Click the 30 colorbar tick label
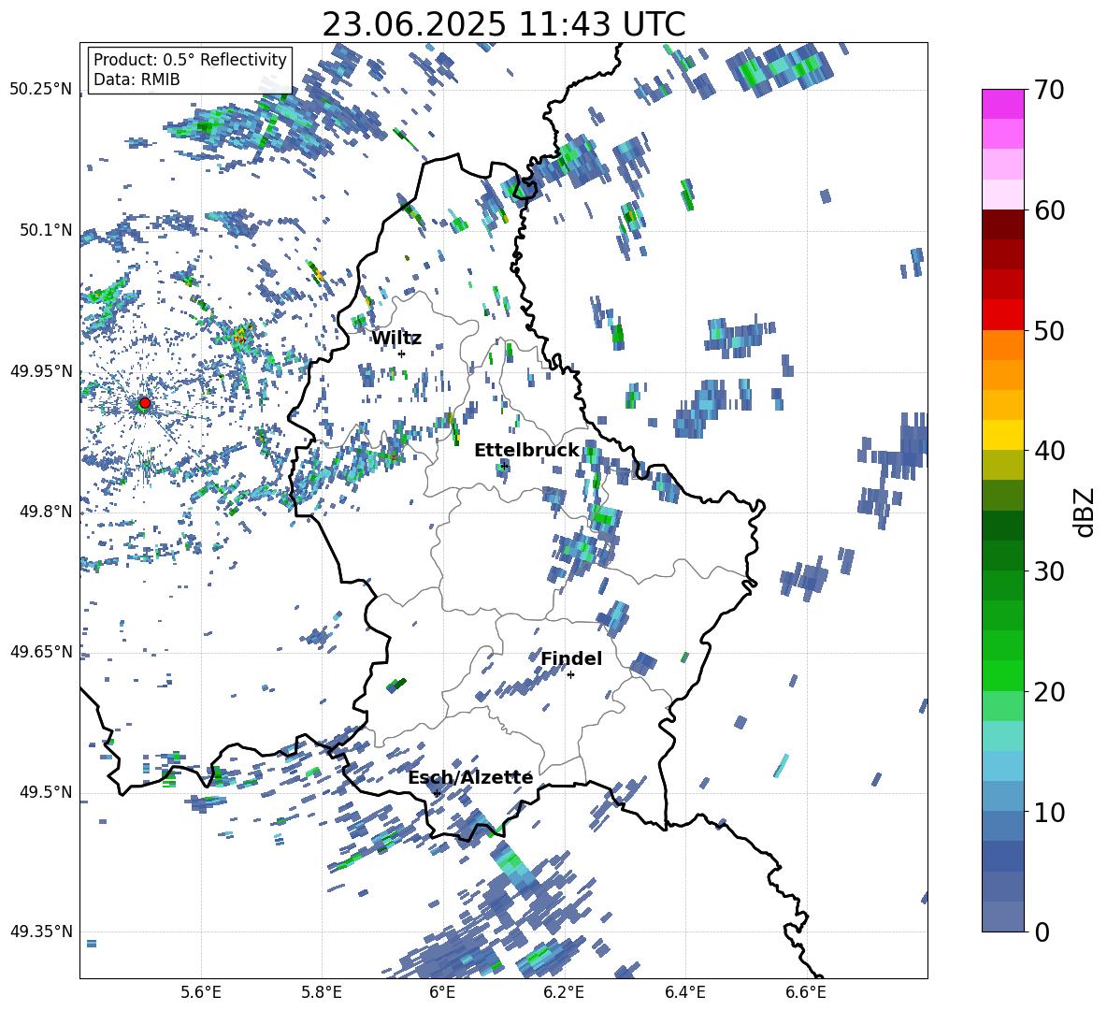Viewport: 1107px width, 1011px height. [1048, 571]
